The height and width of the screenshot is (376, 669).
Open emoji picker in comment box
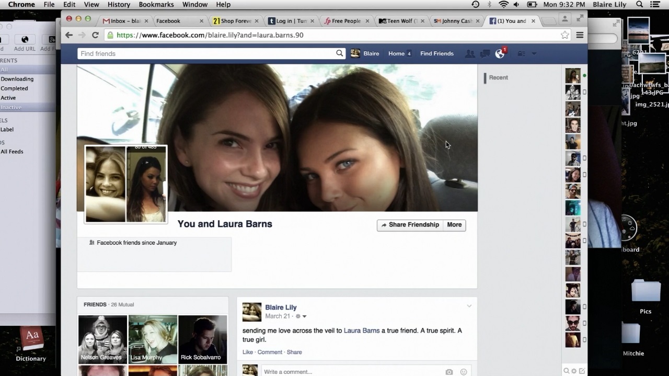click(x=464, y=372)
